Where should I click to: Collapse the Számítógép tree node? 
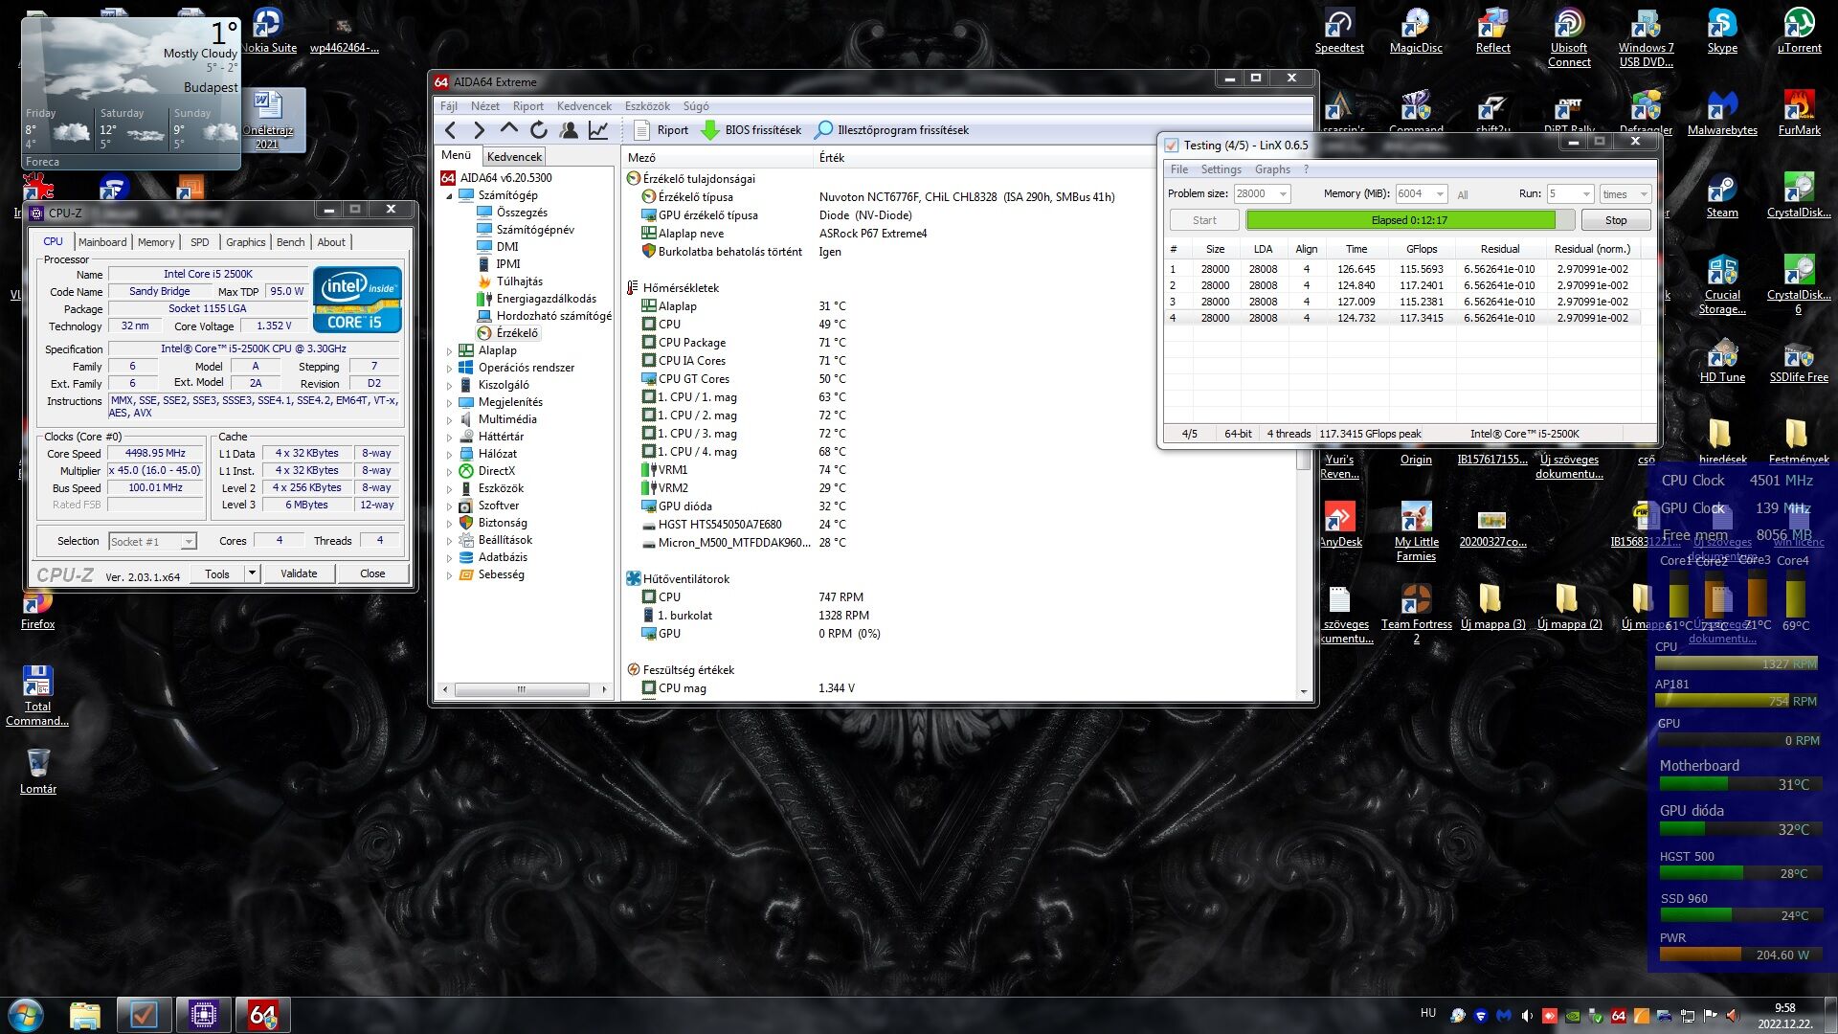pos(449,195)
